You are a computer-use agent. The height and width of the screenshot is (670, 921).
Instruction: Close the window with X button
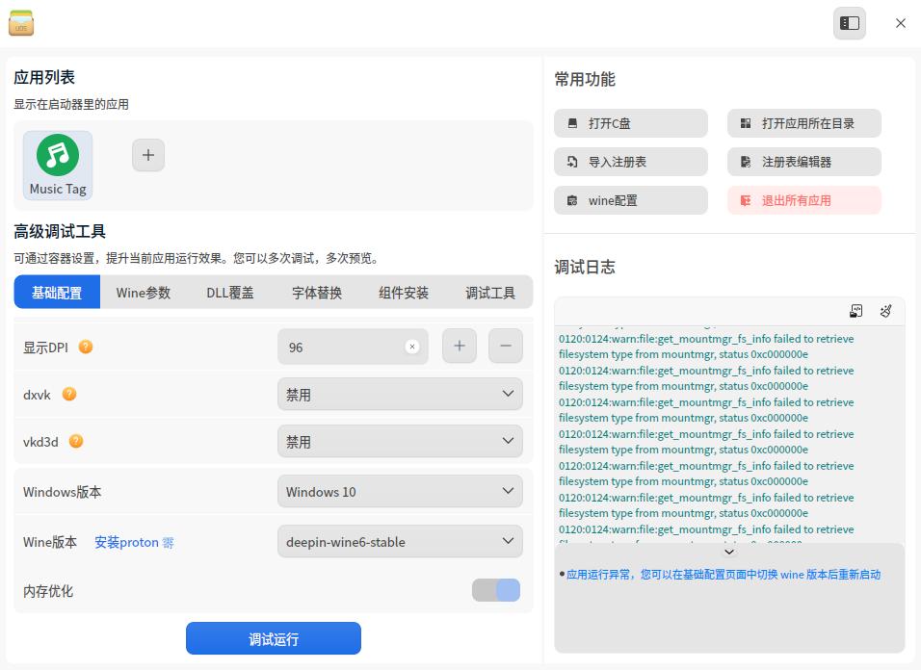(901, 23)
